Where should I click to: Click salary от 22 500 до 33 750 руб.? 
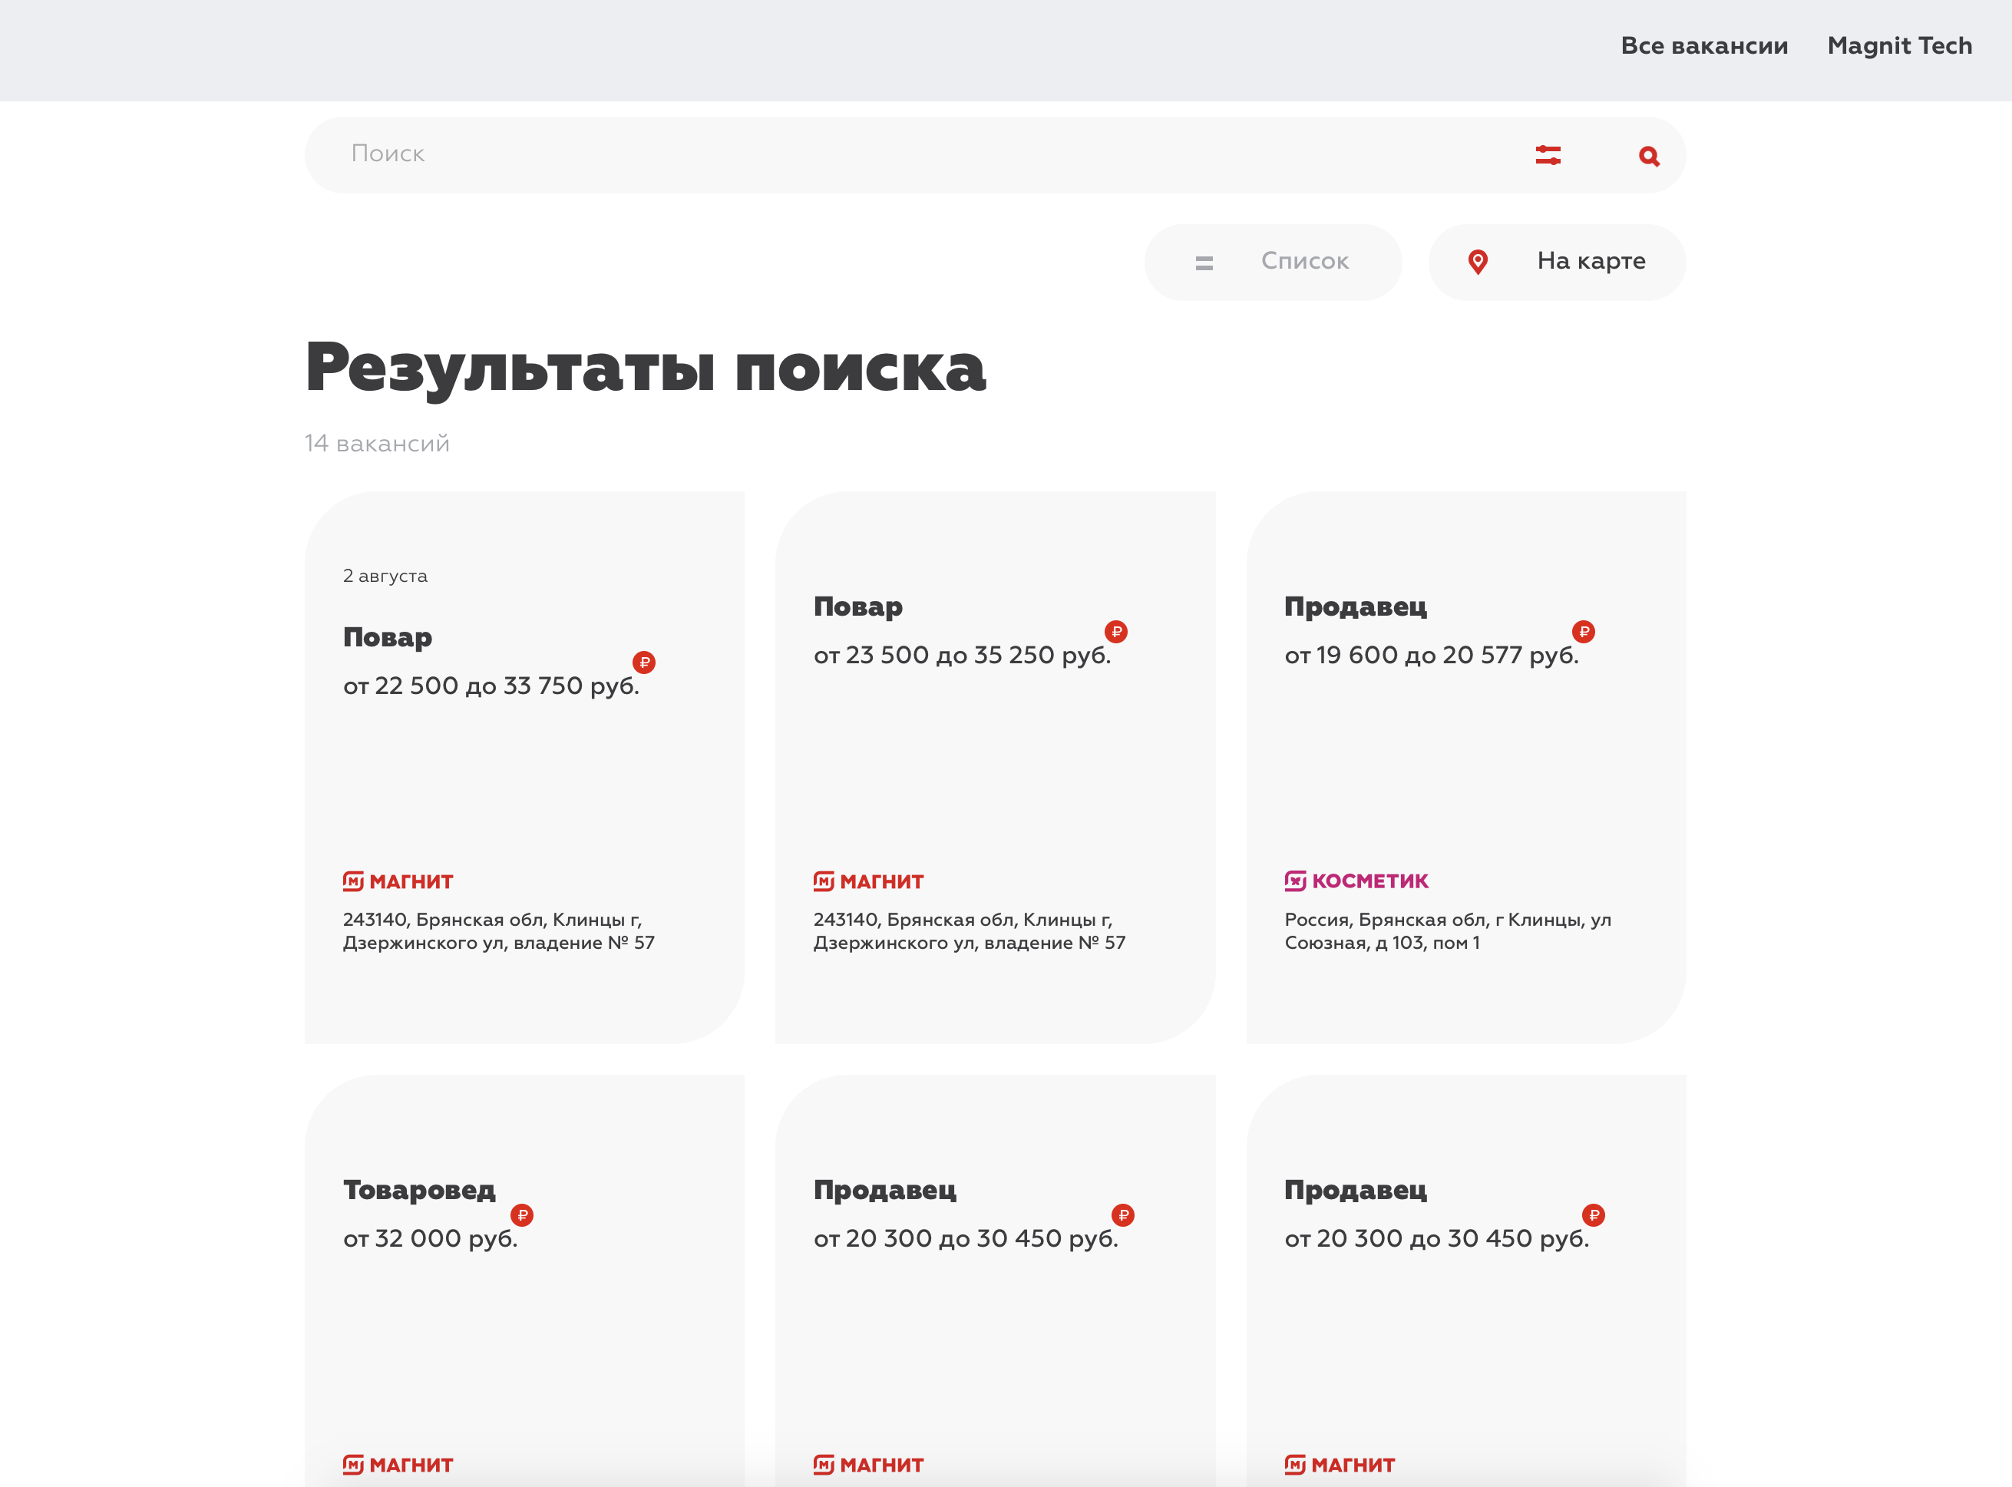tap(491, 686)
